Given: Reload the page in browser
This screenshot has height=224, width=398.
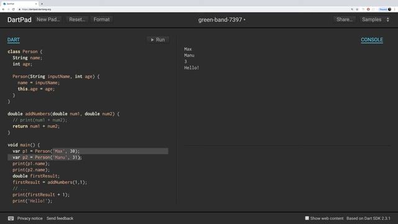Looking at the screenshot, I should (x=14, y=9).
